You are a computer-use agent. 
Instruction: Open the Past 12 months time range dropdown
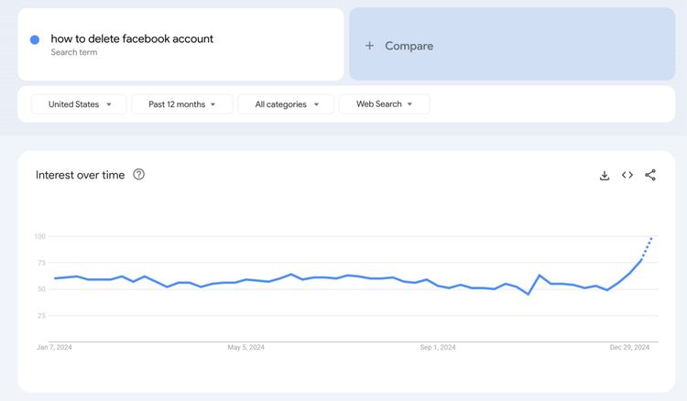point(182,104)
